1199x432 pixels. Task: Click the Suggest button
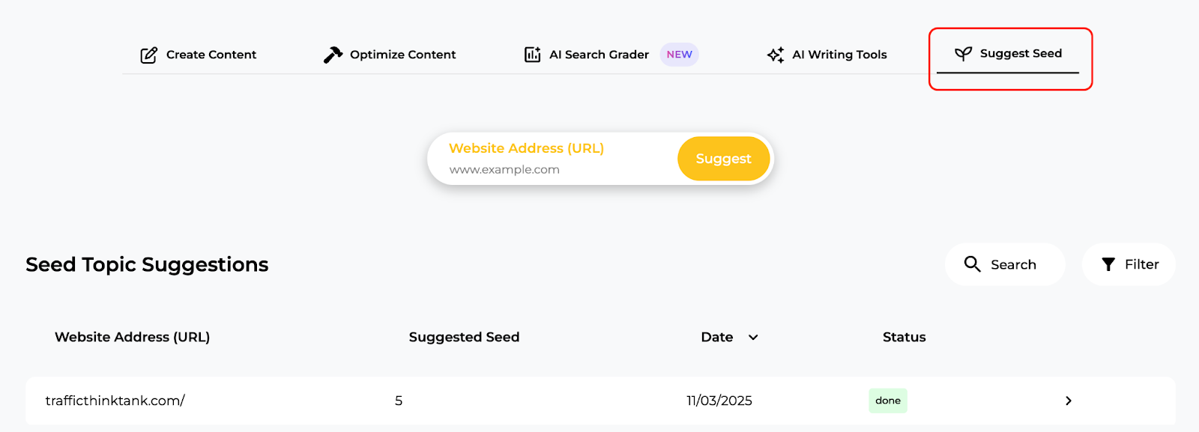click(x=722, y=158)
